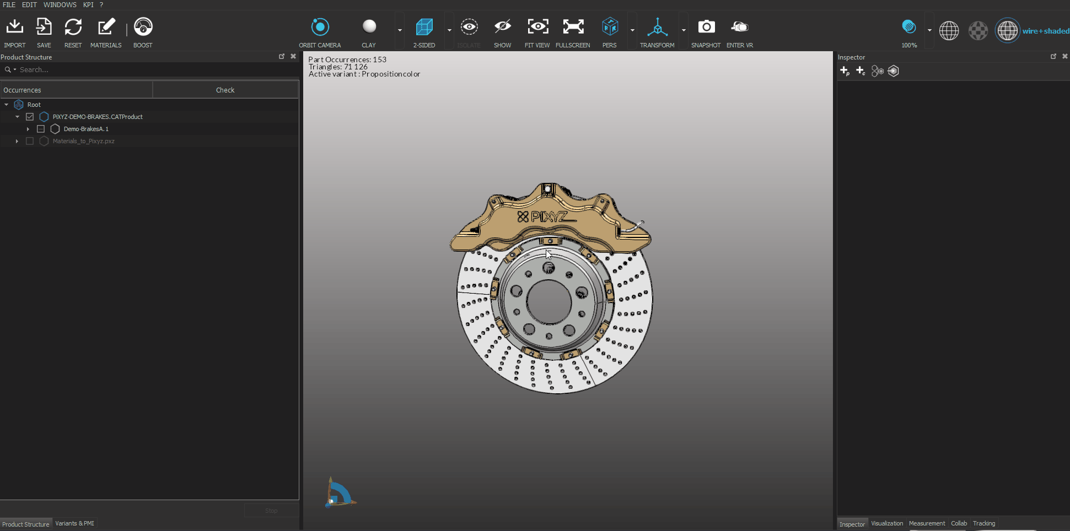Click the Import toolbar icon
This screenshot has width=1070, height=531.
coord(15,27)
